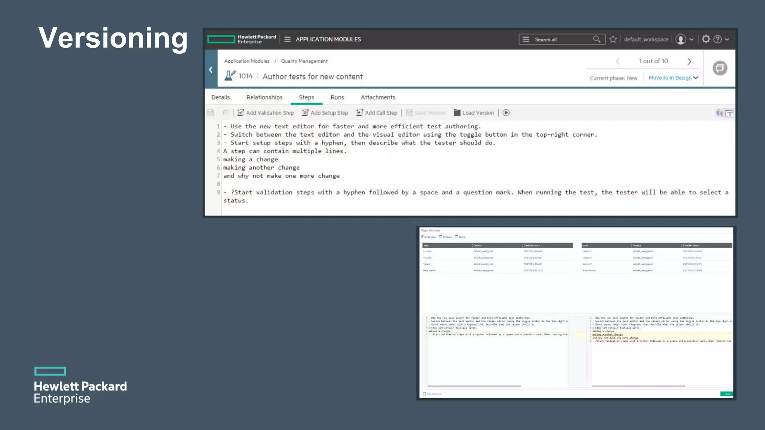Click the test title Author tests for new content

click(313, 77)
